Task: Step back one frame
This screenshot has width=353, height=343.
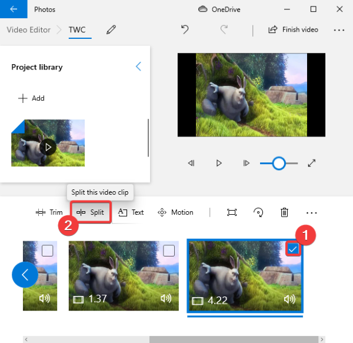Action: (191, 163)
